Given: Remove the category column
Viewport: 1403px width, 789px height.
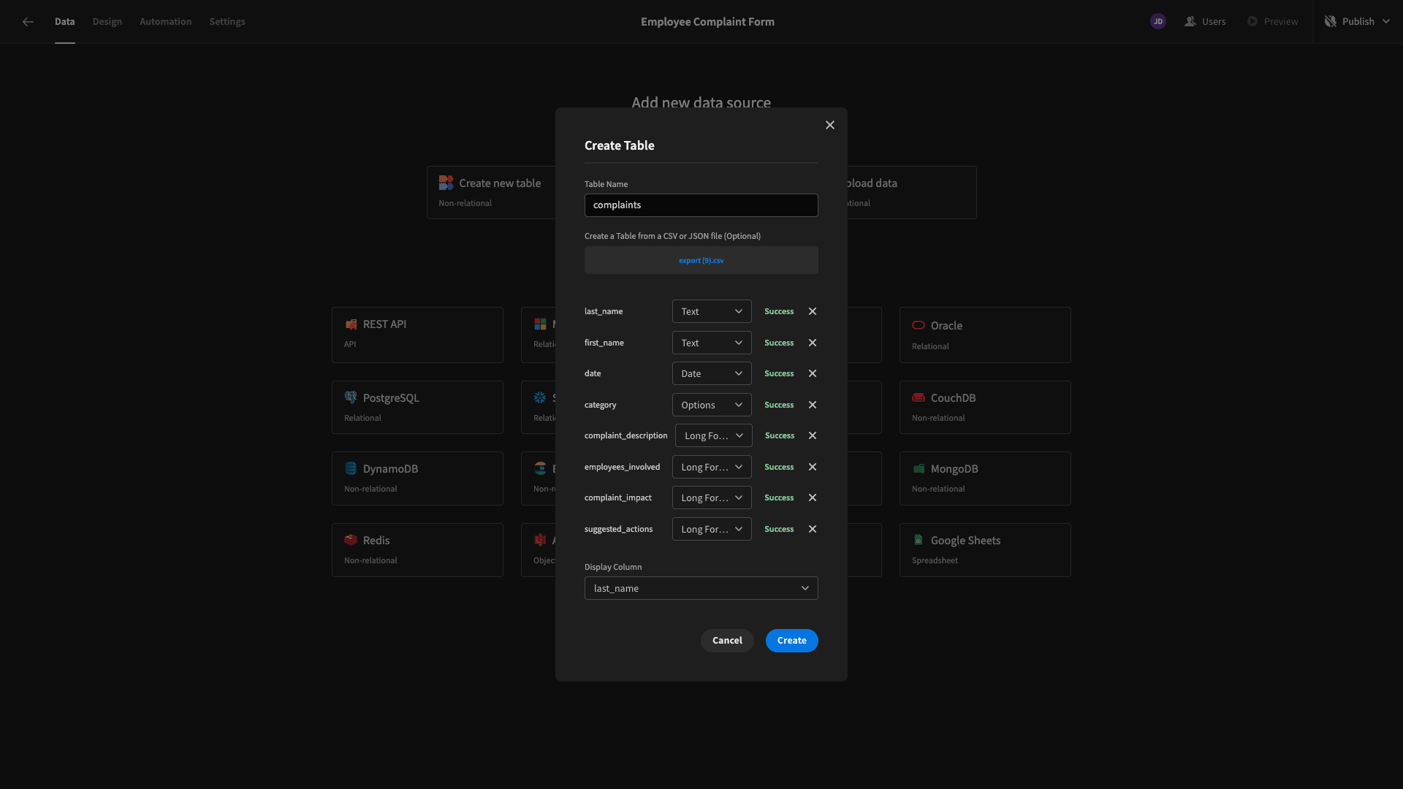Looking at the screenshot, I should pos(812,405).
